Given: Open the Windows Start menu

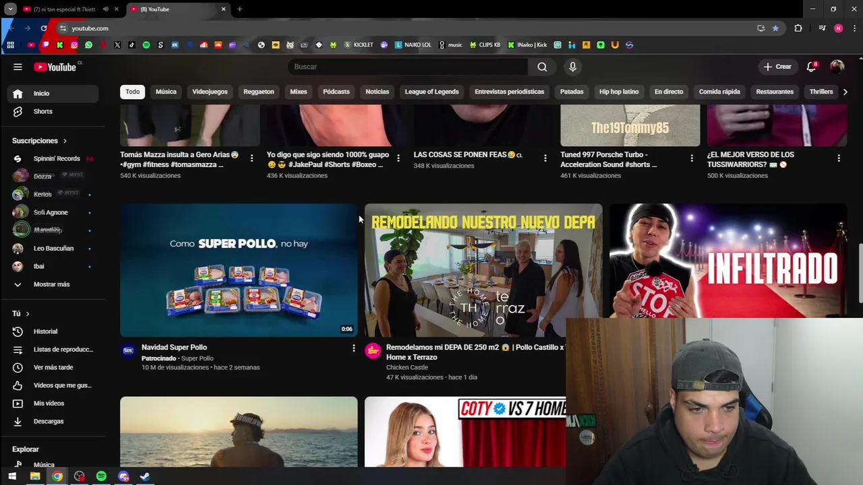Looking at the screenshot, I should click(x=12, y=476).
